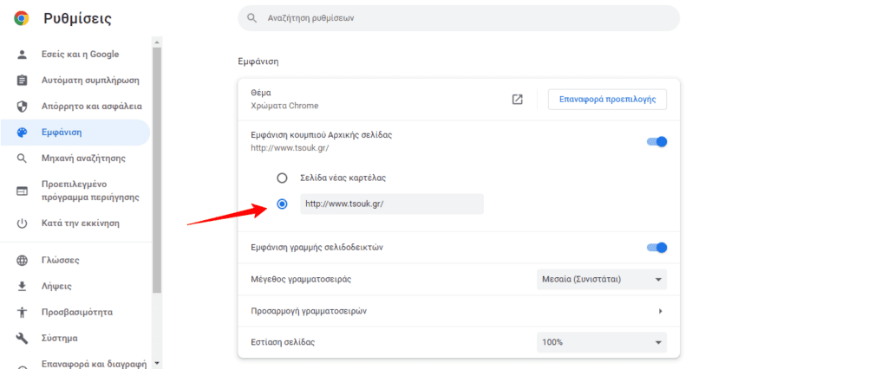Click the clipboard icon for Αυτόματη συμπλήρωση
This screenshot has width=888, height=369.
pyautogui.click(x=23, y=81)
